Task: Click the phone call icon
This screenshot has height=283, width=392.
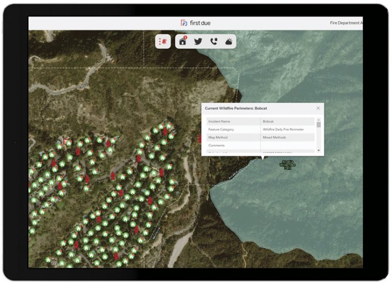Action: tap(214, 41)
